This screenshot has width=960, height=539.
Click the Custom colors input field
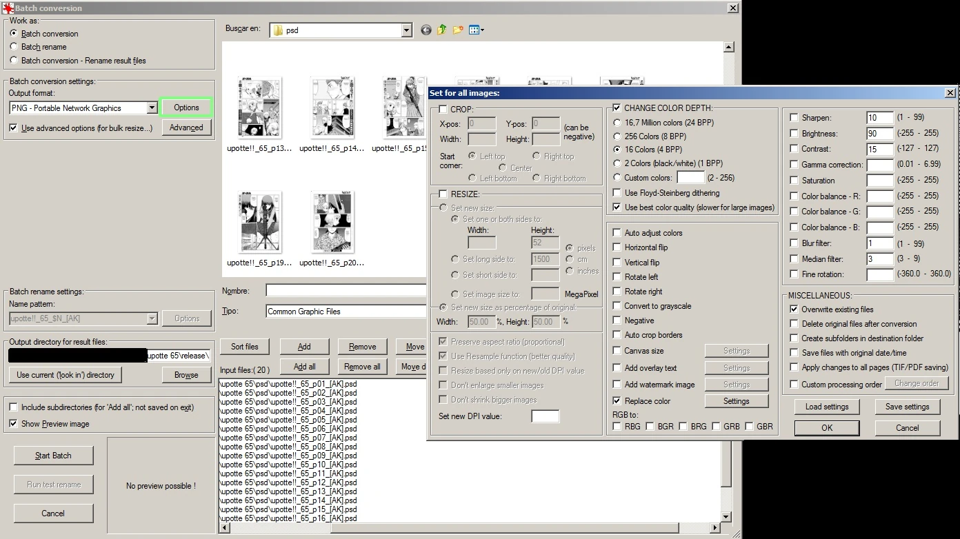coord(690,178)
